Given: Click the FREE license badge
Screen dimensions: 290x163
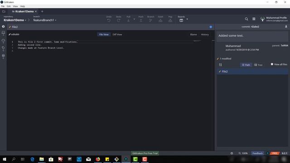Looking at the screenshot, I should pyautogui.click(x=275, y=153).
